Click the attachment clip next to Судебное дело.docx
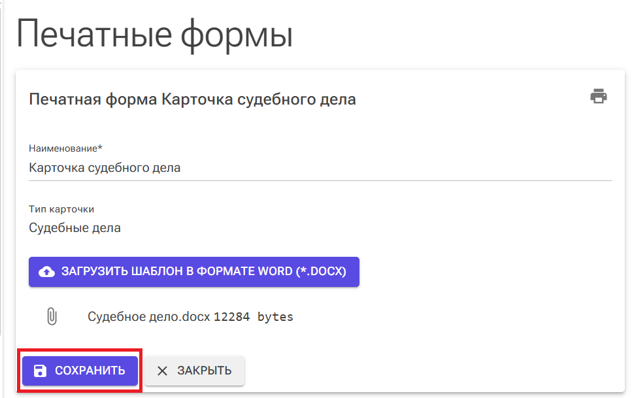This screenshot has width=632, height=398. pos(51,315)
